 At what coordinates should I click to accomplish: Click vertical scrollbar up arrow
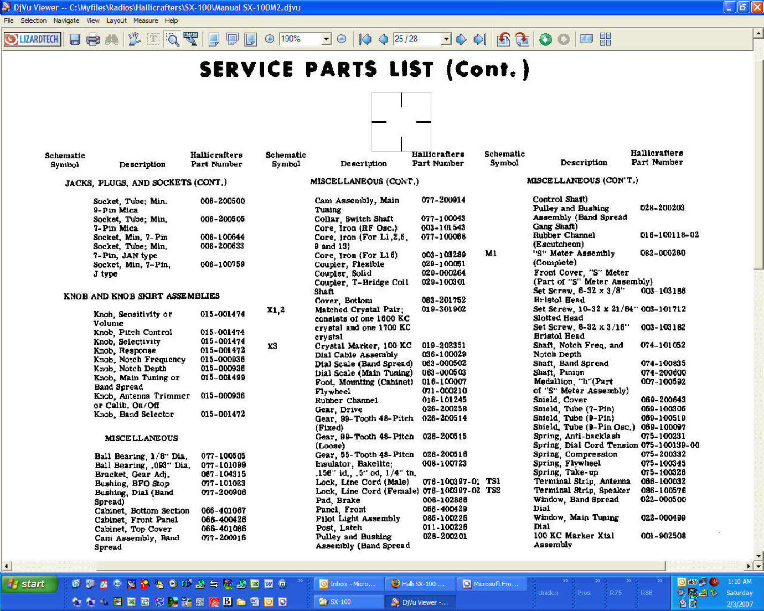pos(758,33)
